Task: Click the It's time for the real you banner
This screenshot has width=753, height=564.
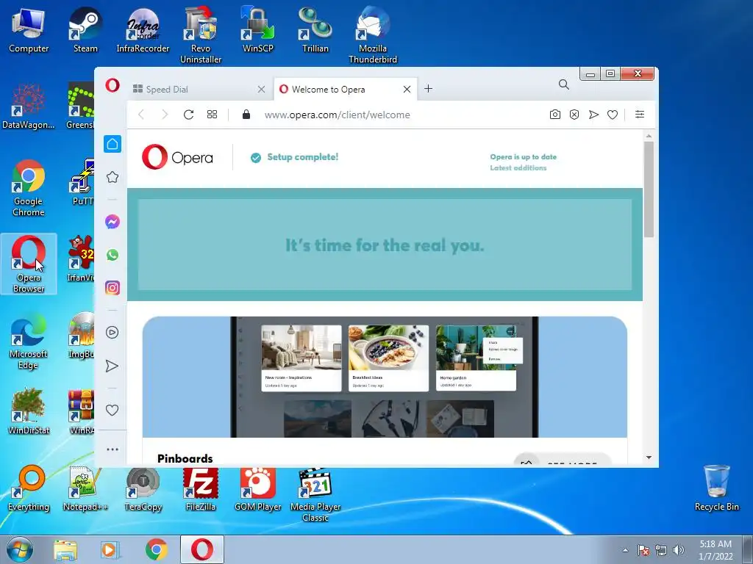Action: point(385,245)
